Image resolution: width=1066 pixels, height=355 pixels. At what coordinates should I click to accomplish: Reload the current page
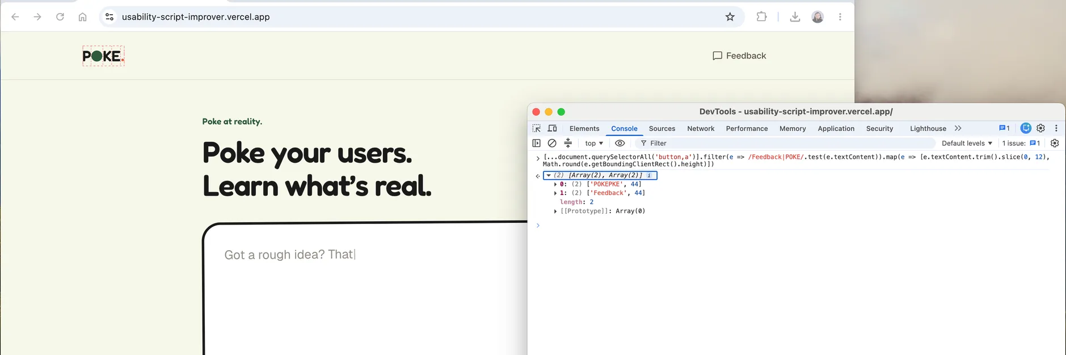tap(60, 17)
